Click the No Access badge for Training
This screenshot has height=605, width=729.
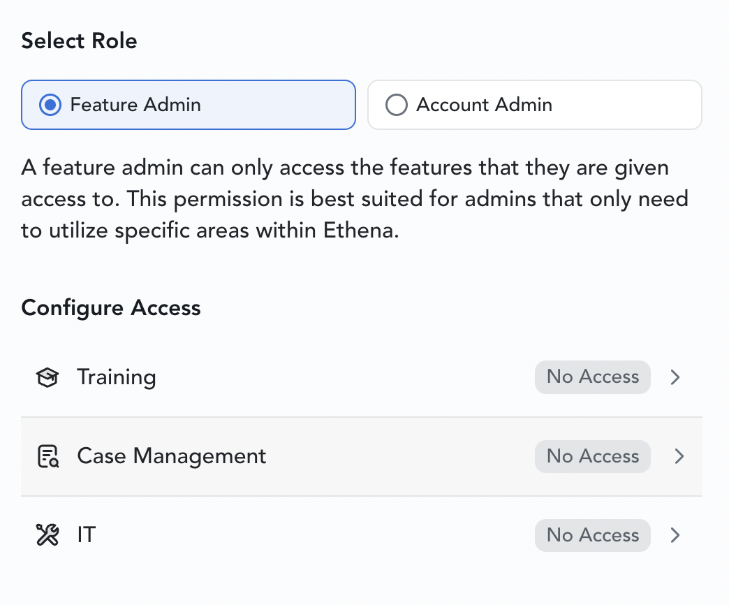point(592,377)
